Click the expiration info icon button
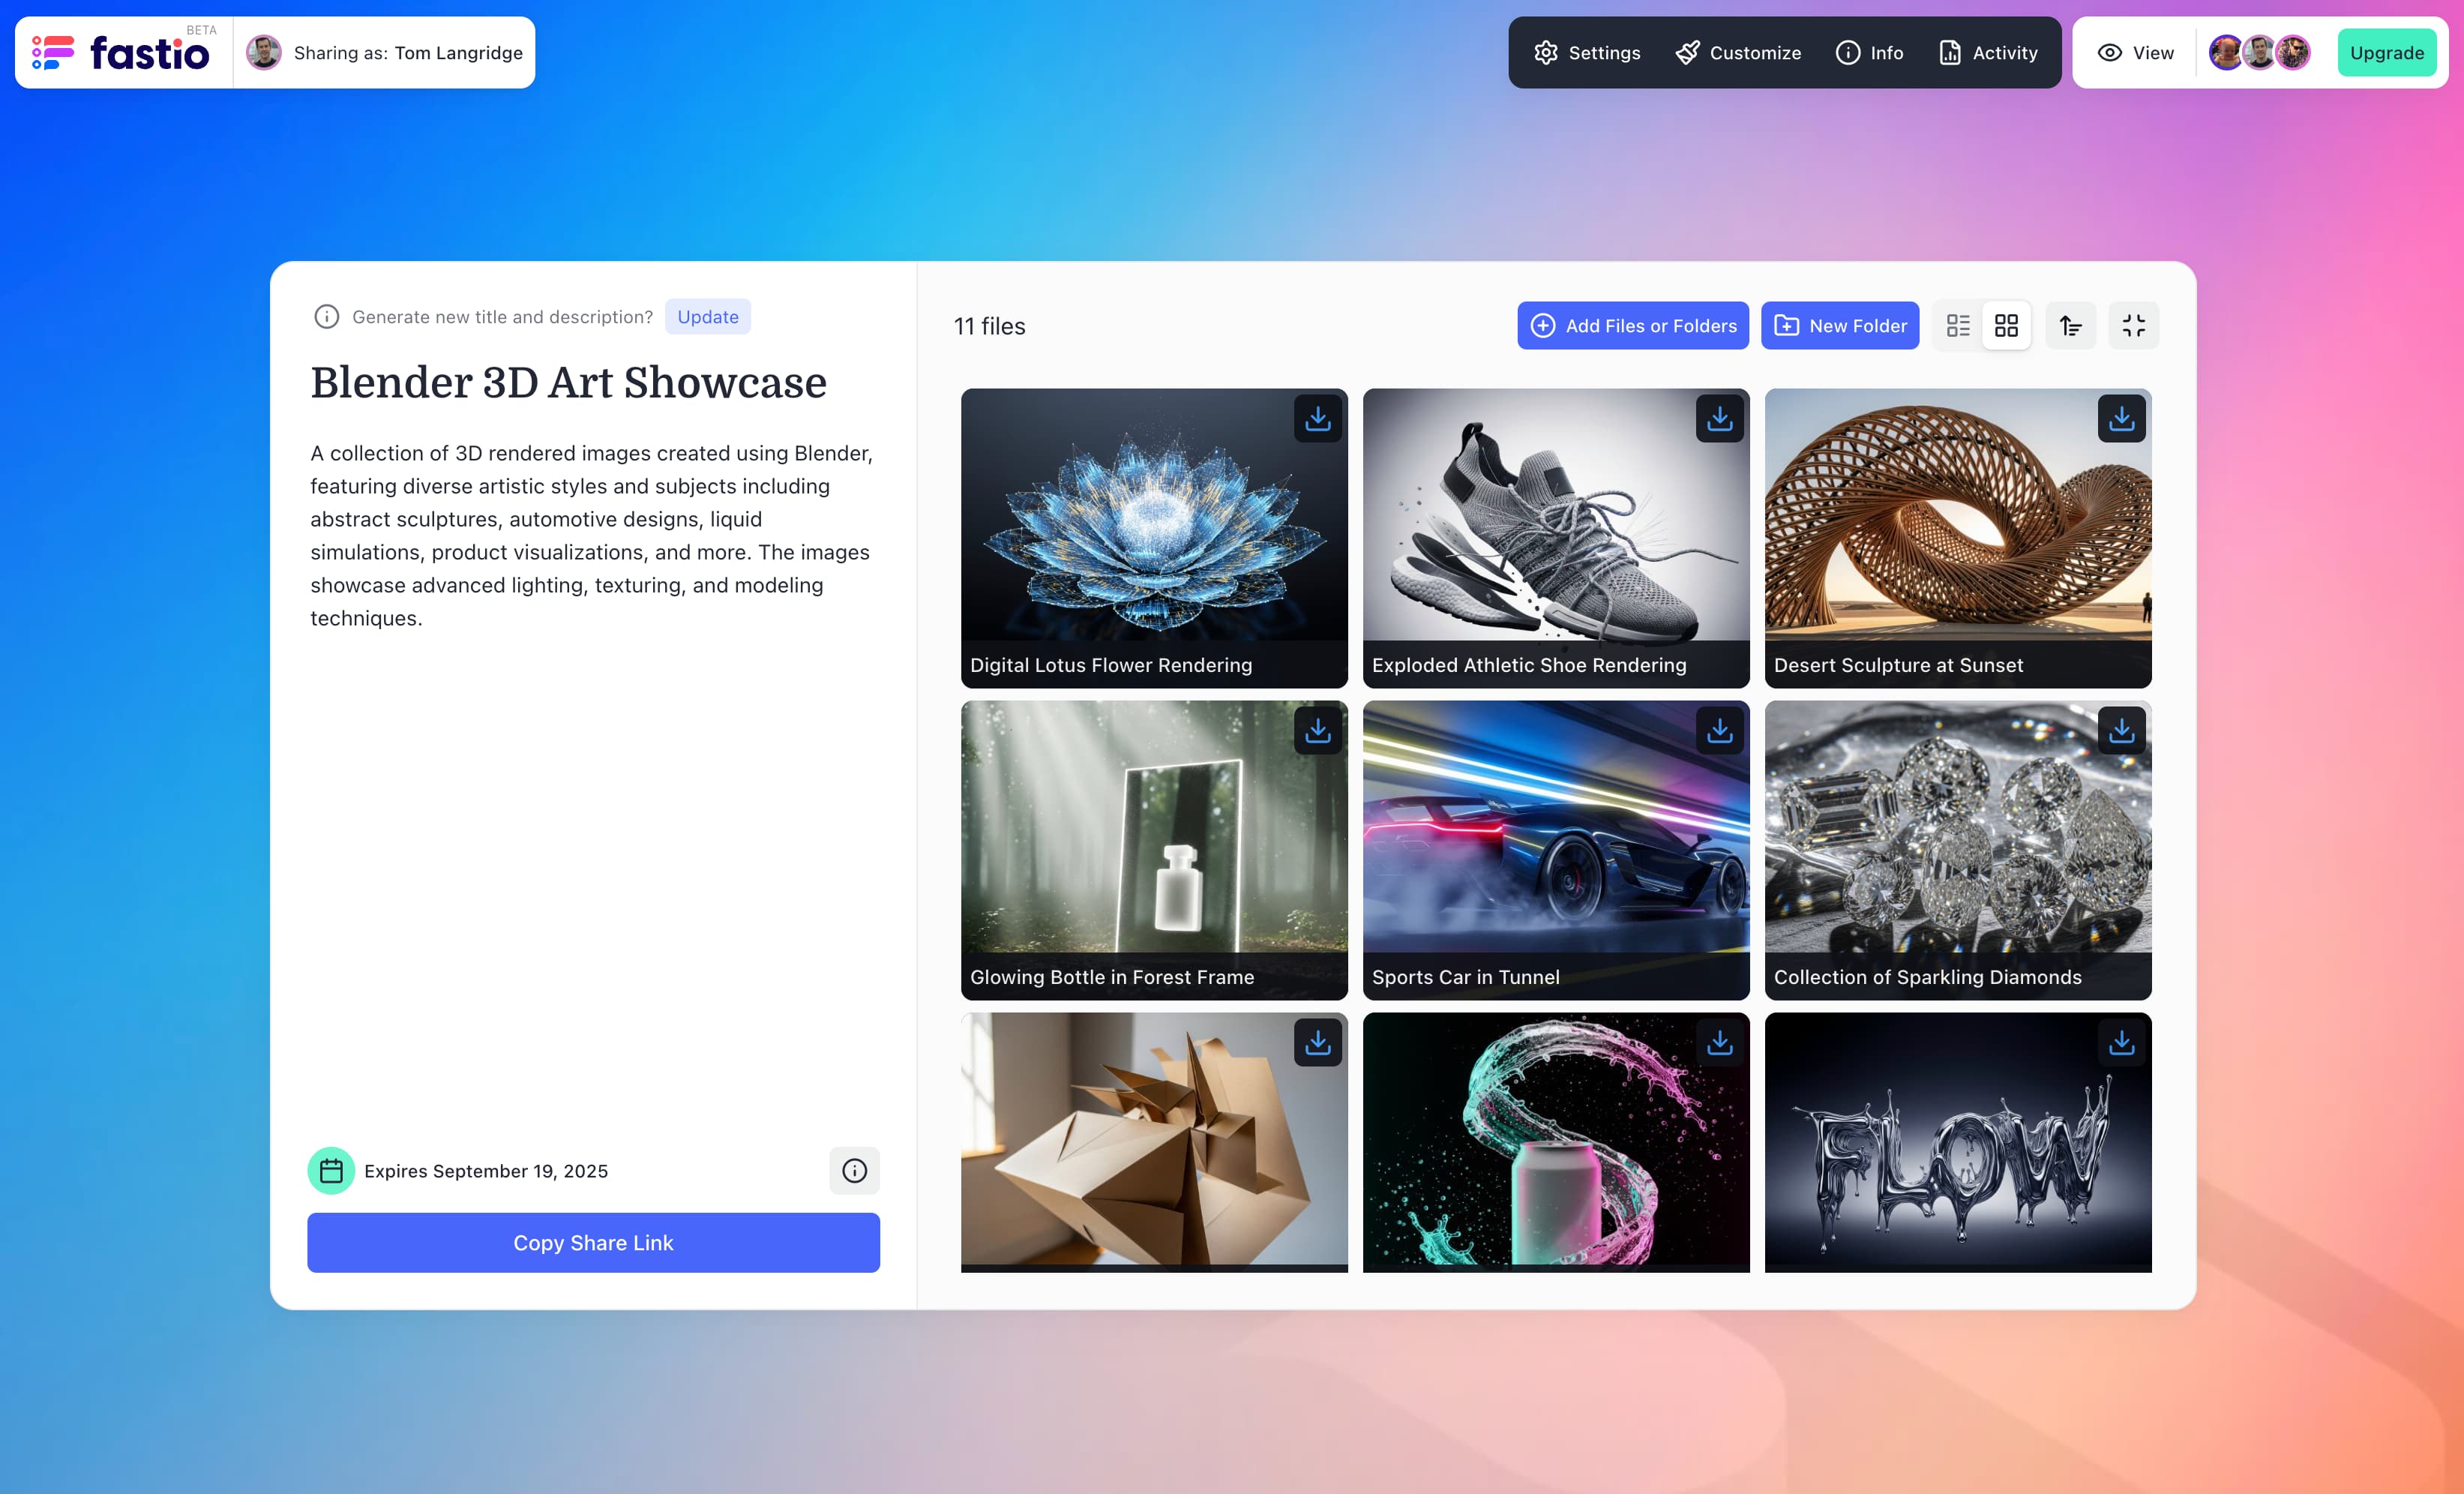Image resolution: width=2464 pixels, height=1494 pixels. 854,1171
